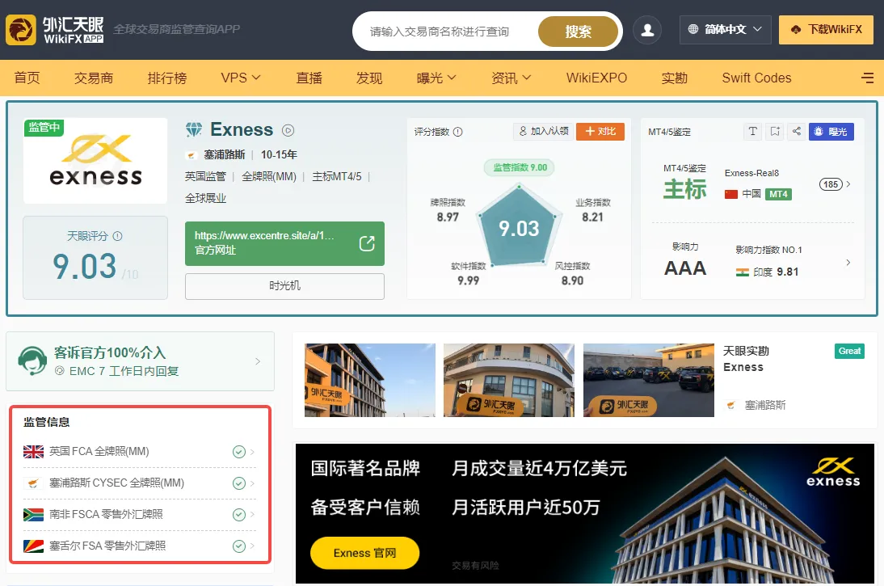Expand the 资讯 dropdown menu
The width and height of the screenshot is (884, 586).
coord(511,78)
